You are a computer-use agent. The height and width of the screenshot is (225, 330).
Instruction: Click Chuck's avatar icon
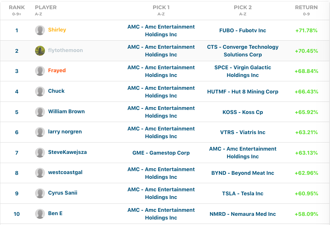[x=40, y=91]
